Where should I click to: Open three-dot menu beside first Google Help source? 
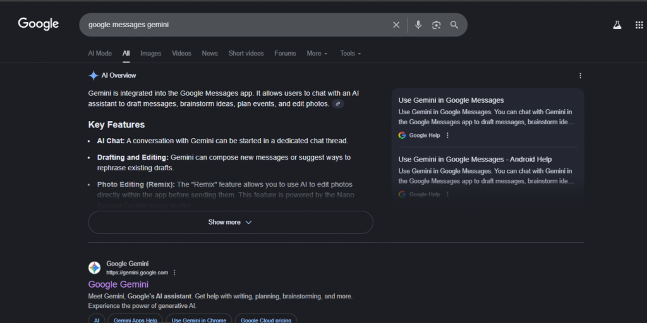[448, 135]
